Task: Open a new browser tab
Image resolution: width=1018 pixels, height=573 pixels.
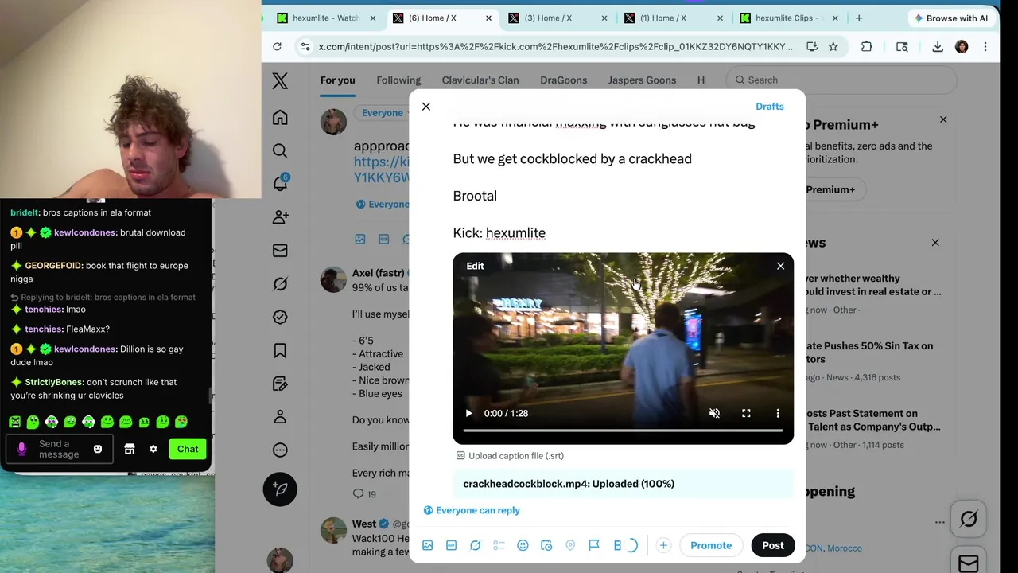Action: click(x=859, y=18)
